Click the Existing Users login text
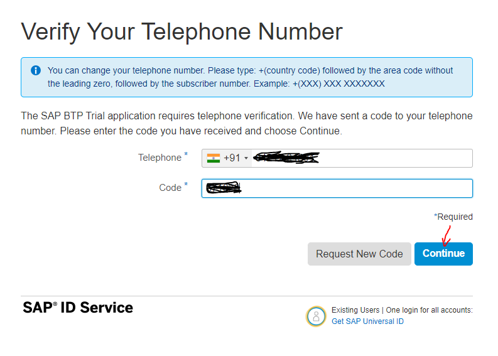Screen dimensions: 498x356 coord(402,310)
